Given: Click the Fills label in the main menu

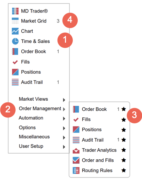Looking at the screenshot, I should click(25, 62).
